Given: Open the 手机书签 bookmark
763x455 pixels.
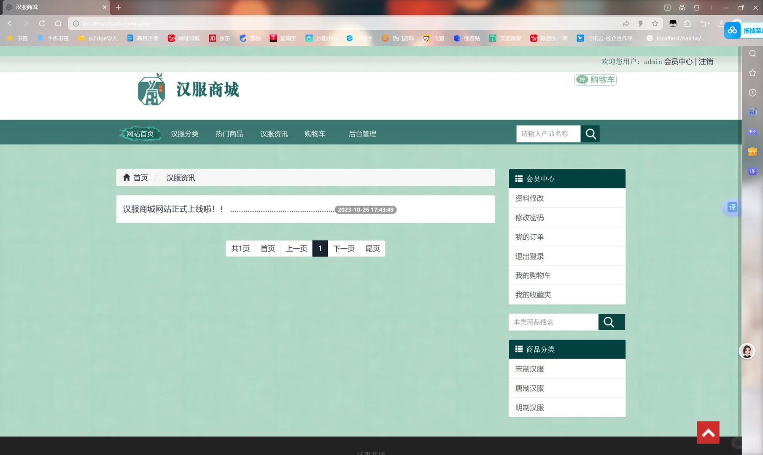Looking at the screenshot, I should (53, 38).
